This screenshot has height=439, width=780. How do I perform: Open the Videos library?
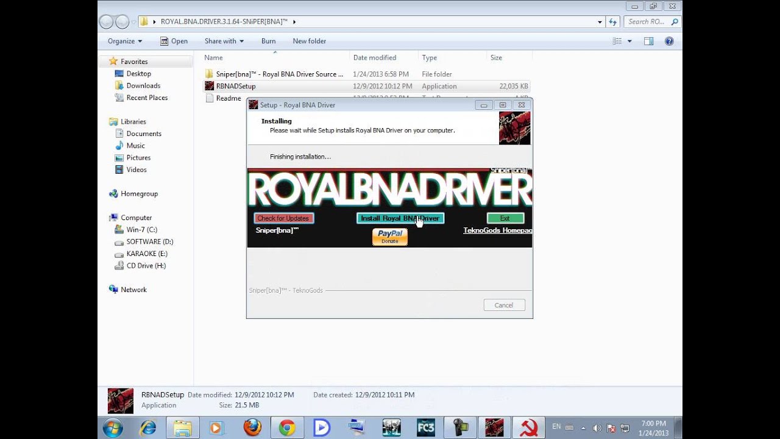point(136,170)
